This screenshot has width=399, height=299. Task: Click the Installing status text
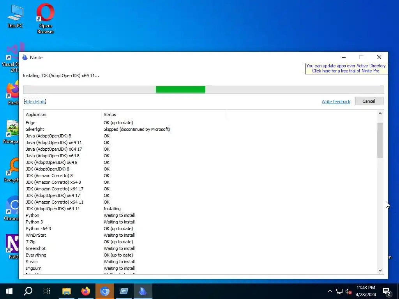coord(112,209)
